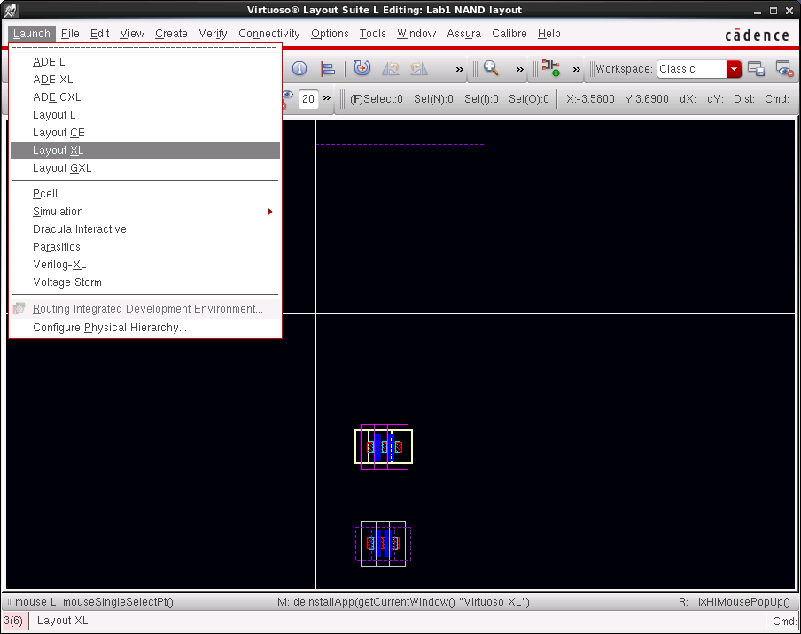Click the upper transistor cell in the canvas

pyautogui.click(x=384, y=447)
